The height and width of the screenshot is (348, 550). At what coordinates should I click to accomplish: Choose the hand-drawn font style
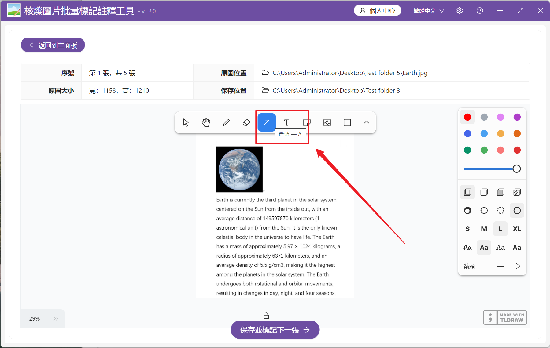tap(467, 248)
